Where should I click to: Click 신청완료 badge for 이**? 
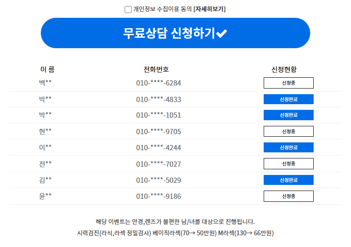(288, 148)
